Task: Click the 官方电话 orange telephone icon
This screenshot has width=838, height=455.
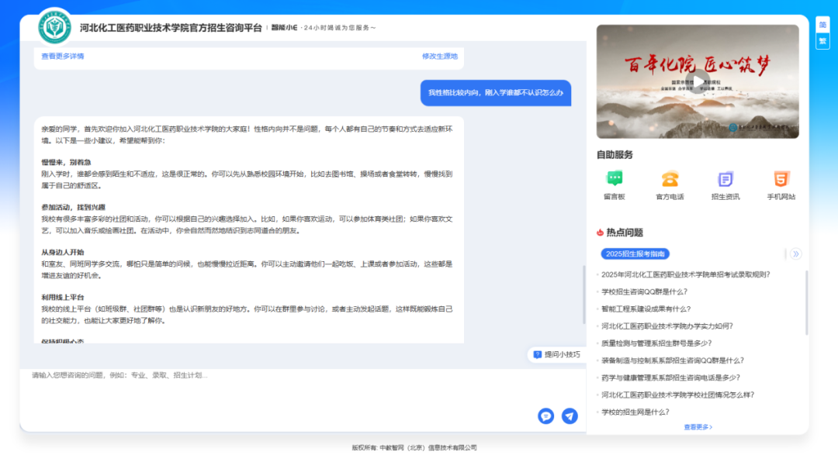Action: click(x=670, y=179)
